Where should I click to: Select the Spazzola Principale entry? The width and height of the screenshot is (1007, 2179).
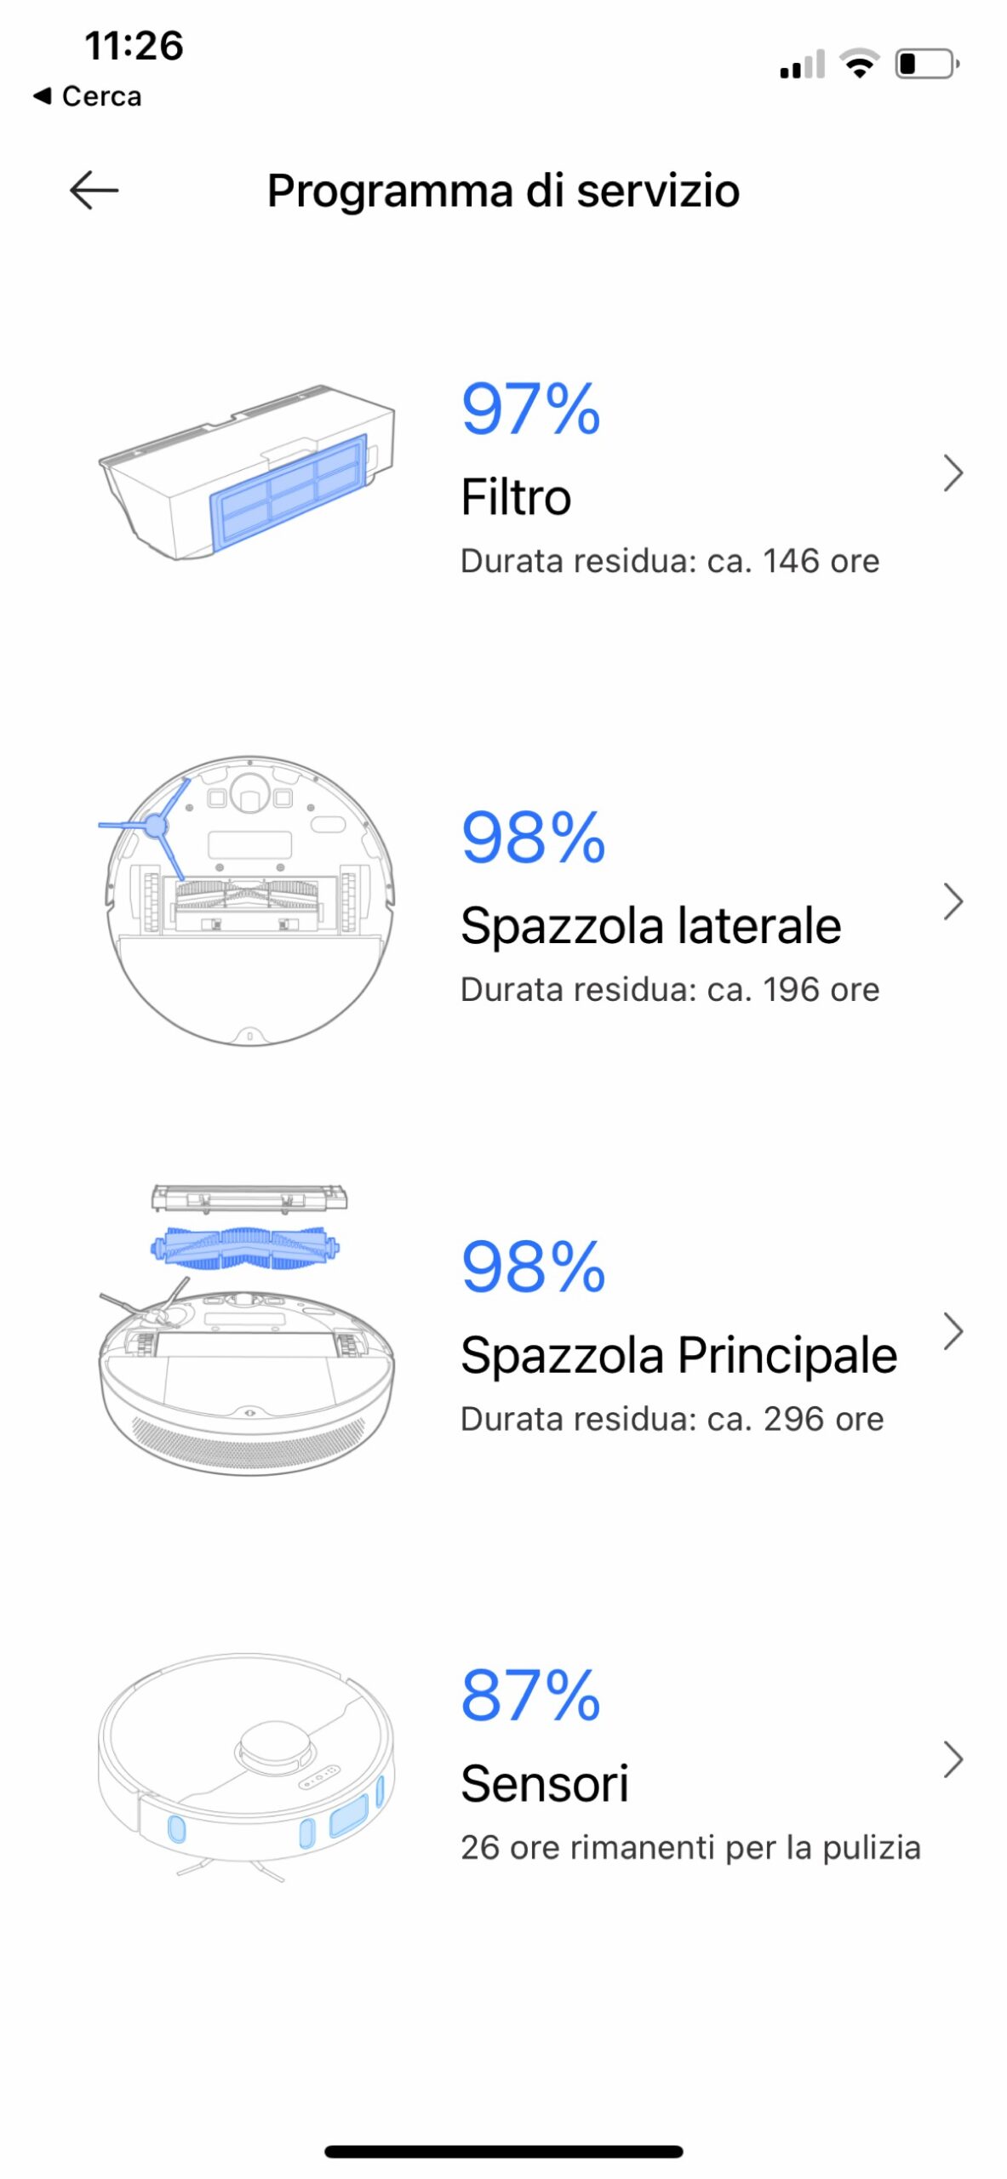[678, 1355]
